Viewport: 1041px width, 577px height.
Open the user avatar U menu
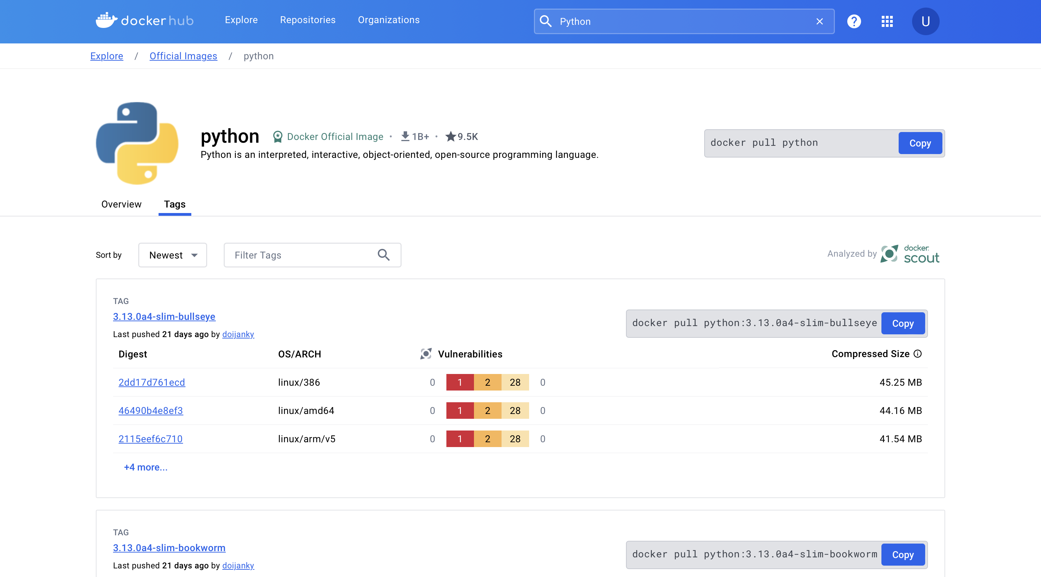[926, 21]
